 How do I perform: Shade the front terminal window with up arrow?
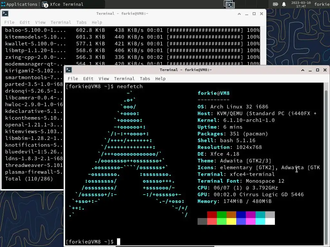[303, 70]
